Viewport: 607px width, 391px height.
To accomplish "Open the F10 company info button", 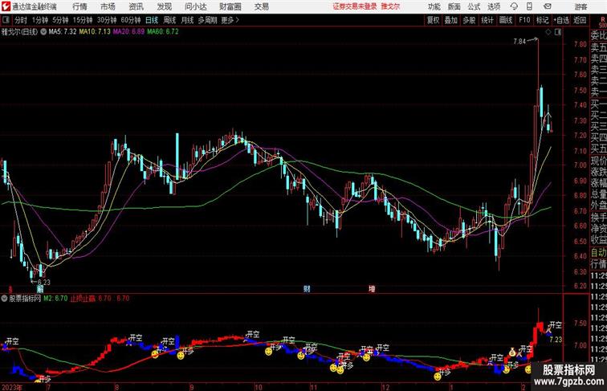I will tap(524, 20).
